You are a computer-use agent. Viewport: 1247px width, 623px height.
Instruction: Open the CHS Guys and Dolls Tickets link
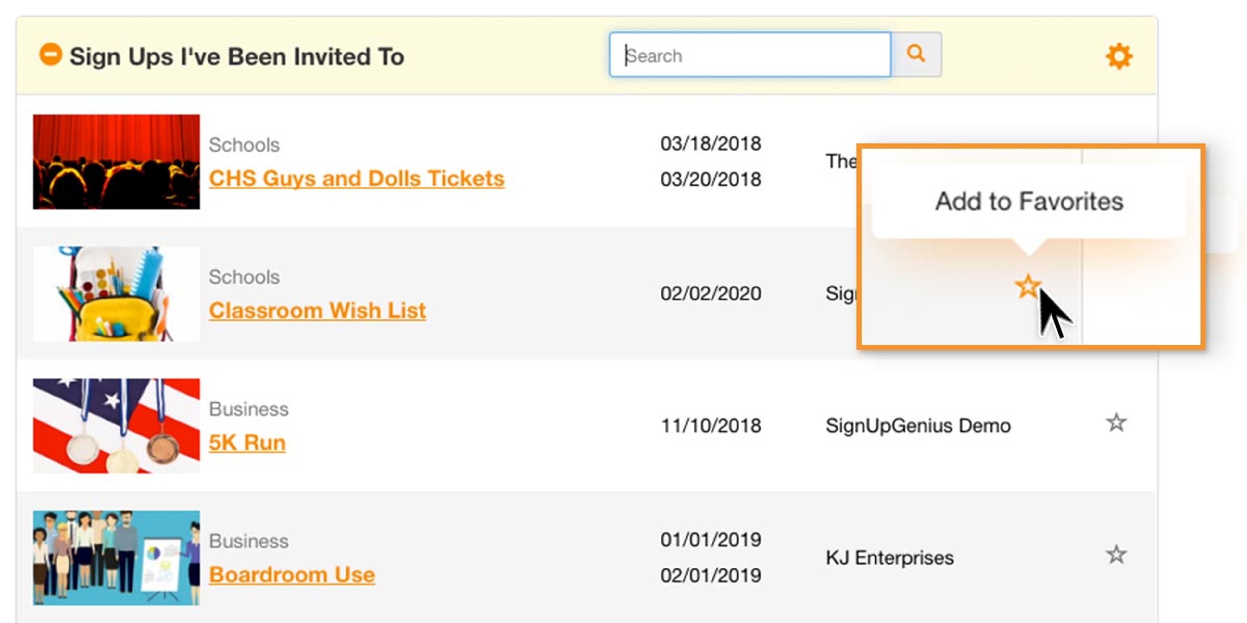356,178
